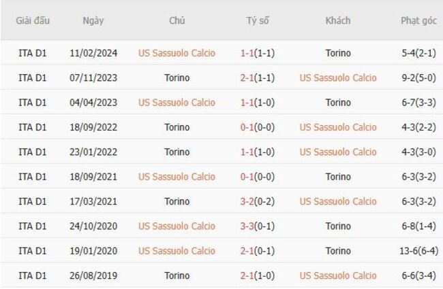Click the 'Ngày' column header
The width and height of the screenshot is (443, 289).
(x=93, y=20)
